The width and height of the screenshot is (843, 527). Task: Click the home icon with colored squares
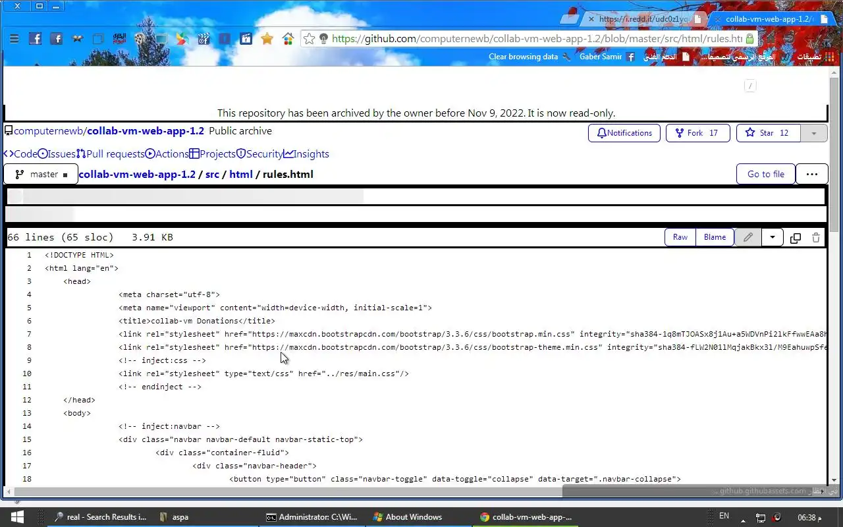point(288,39)
